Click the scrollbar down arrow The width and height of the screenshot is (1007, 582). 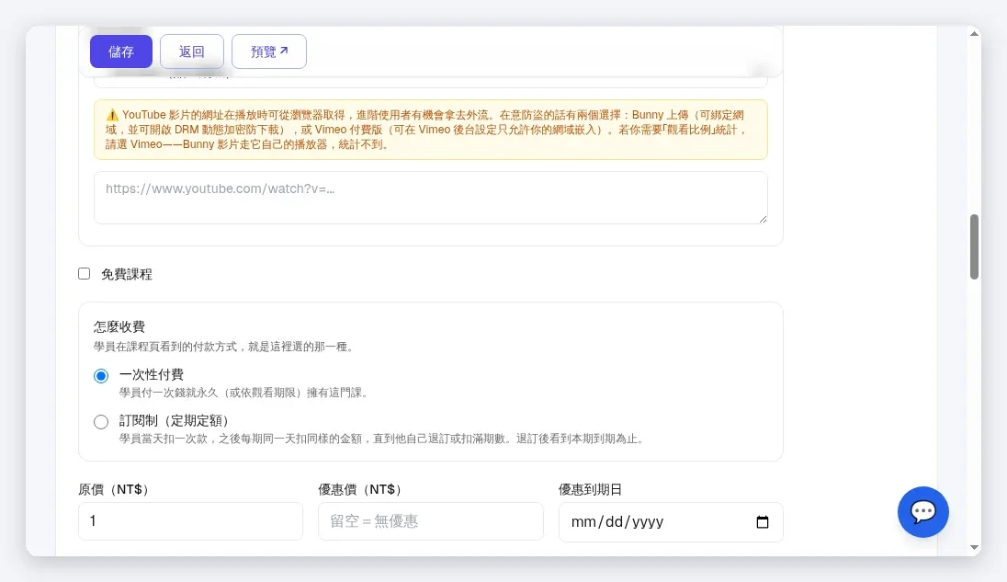(974, 548)
